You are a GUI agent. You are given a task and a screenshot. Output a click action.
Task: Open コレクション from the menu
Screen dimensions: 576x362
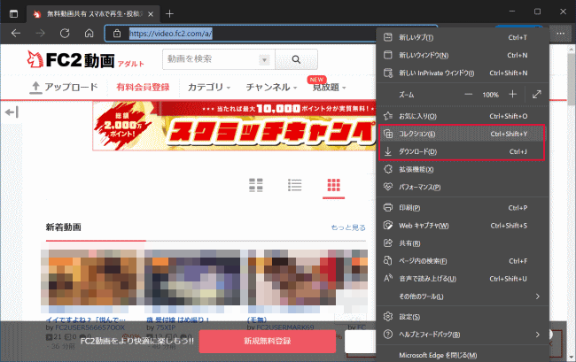[463, 134]
